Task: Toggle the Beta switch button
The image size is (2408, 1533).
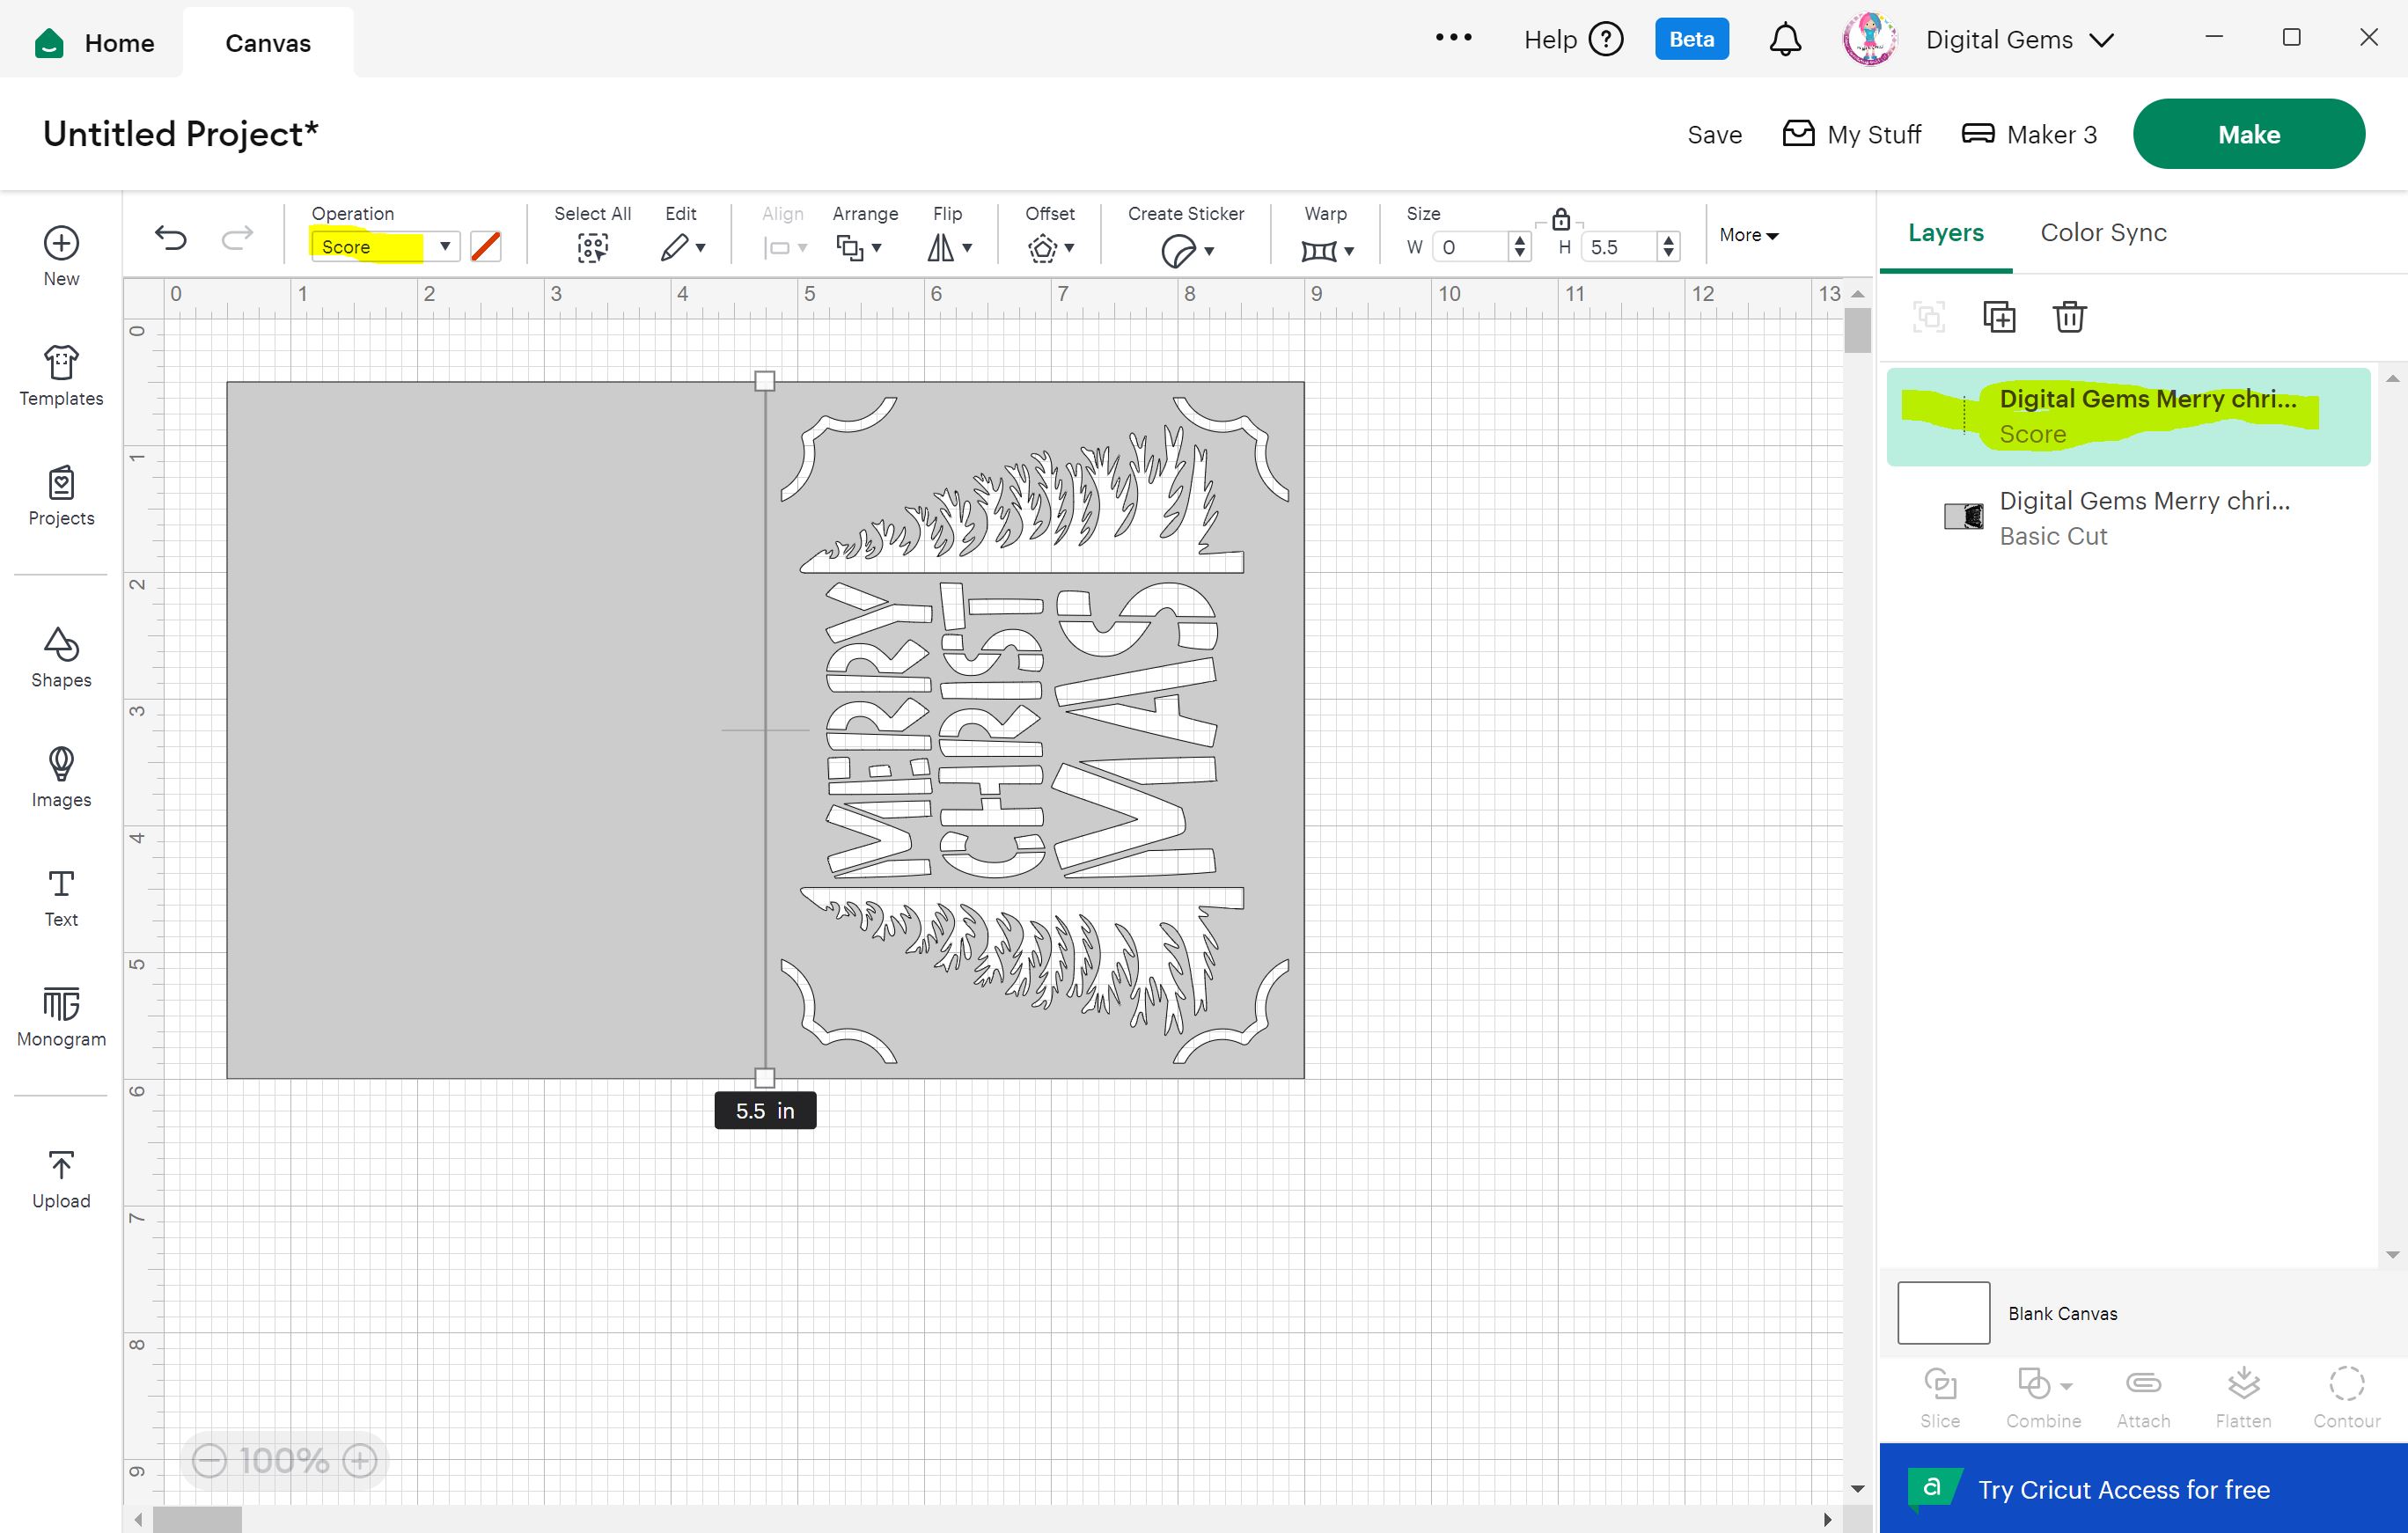Action: coord(1691,40)
